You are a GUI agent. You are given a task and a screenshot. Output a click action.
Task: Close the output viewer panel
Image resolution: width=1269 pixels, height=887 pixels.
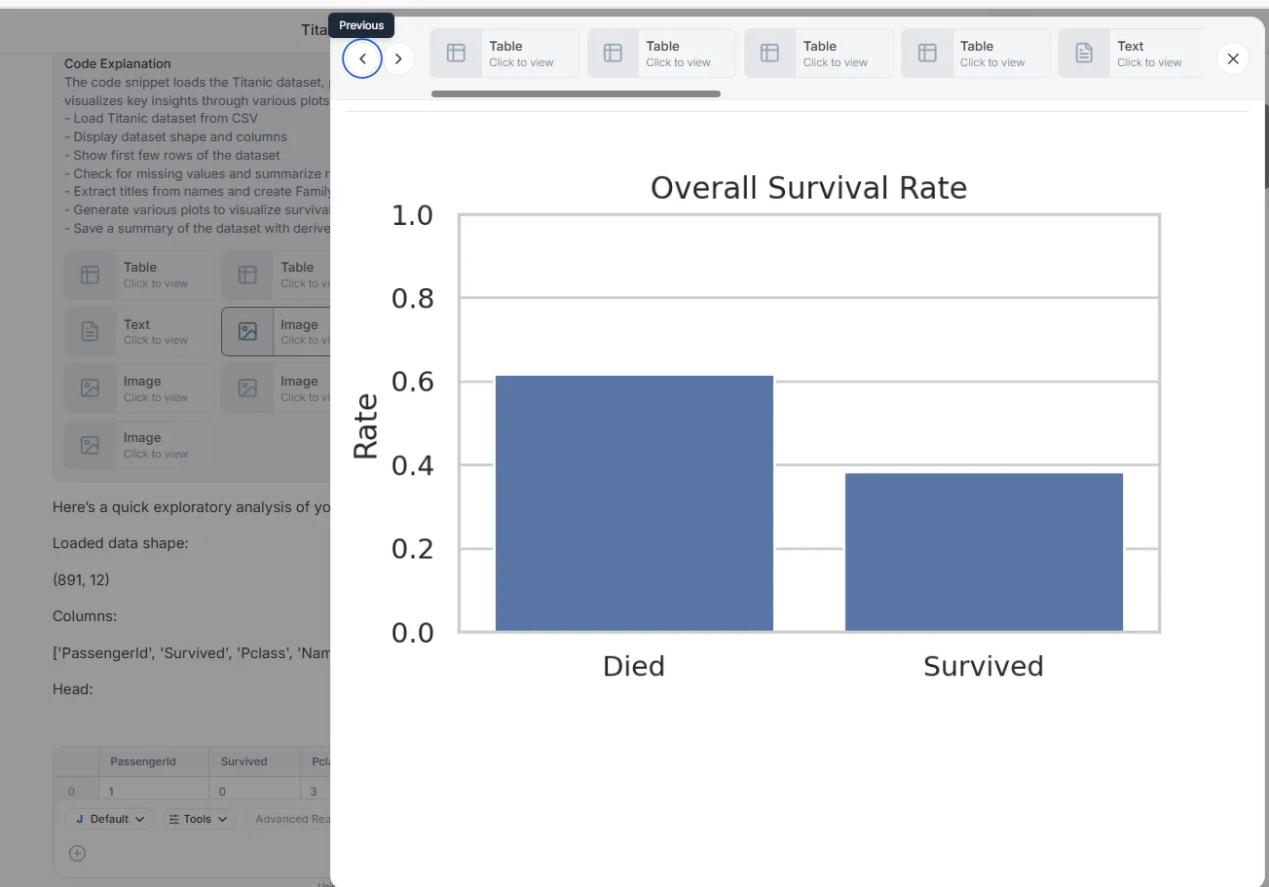pyautogui.click(x=1232, y=58)
